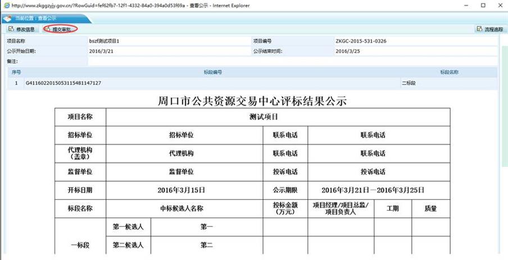Click the 二标段 cell in the list

[408, 83]
